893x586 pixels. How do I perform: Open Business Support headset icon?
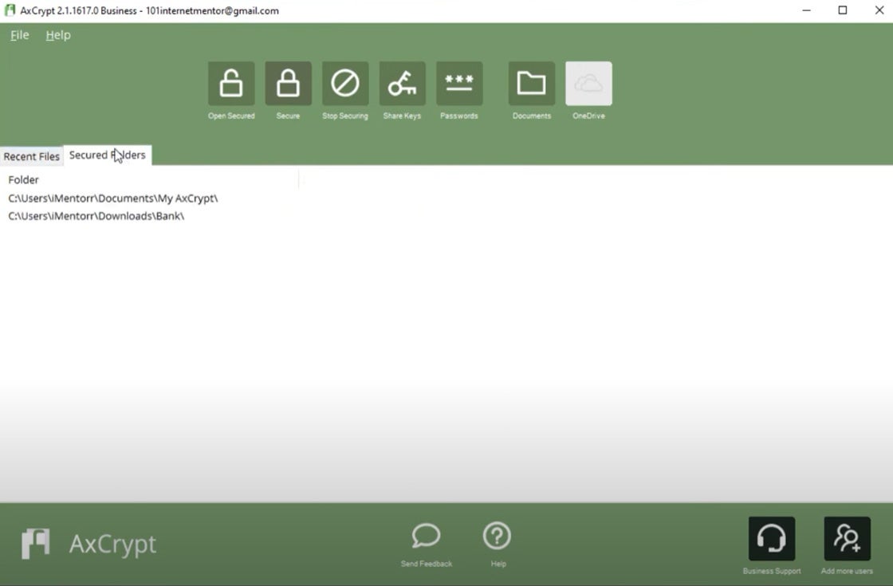pyautogui.click(x=772, y=539)
